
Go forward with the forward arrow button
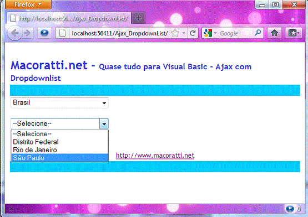[x=28, y=33]
